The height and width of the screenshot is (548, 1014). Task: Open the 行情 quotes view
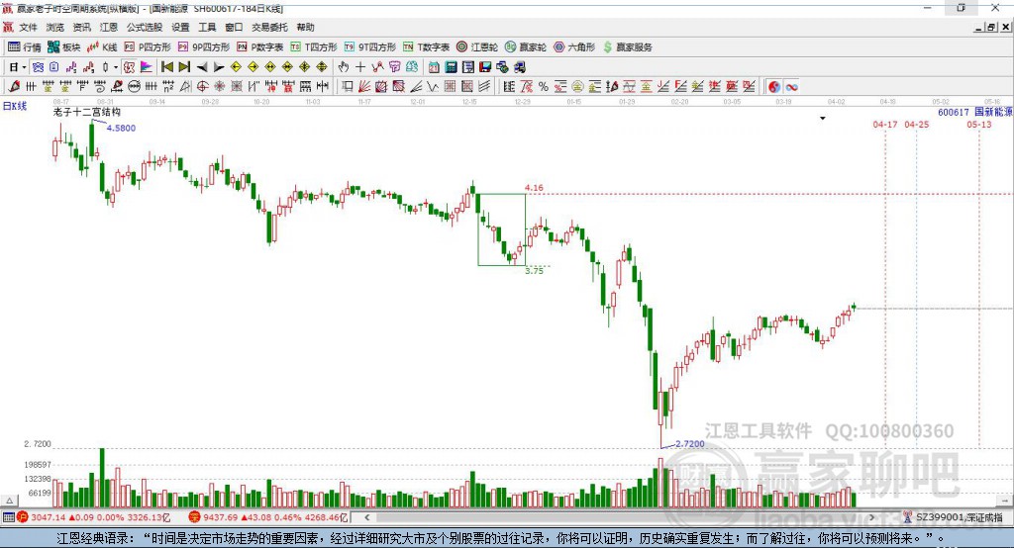25,47
